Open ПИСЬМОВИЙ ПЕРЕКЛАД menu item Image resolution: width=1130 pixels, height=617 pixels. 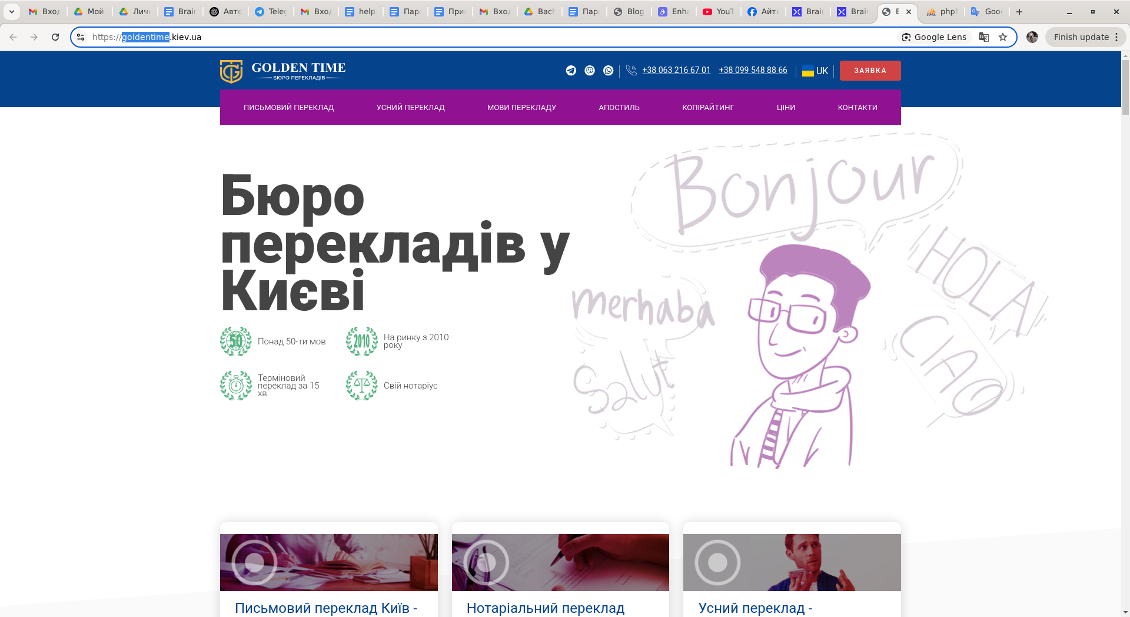[x=288, y=108]
